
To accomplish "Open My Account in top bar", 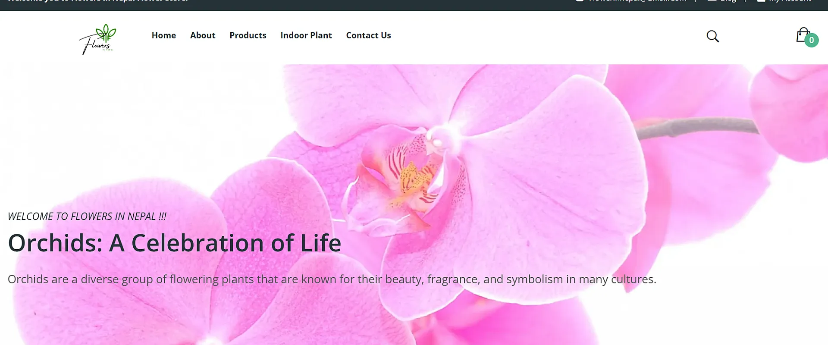I will (790, 1).
